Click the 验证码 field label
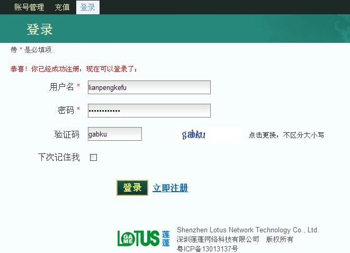Image resolution: width=350 pixels, height=253 pixels. [x=67, y=134]
